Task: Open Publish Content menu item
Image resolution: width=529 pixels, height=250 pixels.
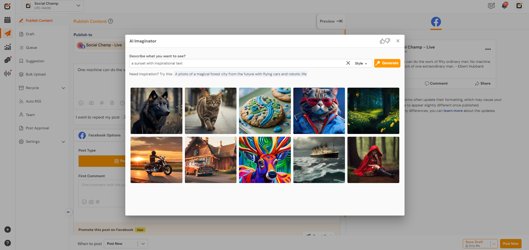Action: (x=42, y=21)
